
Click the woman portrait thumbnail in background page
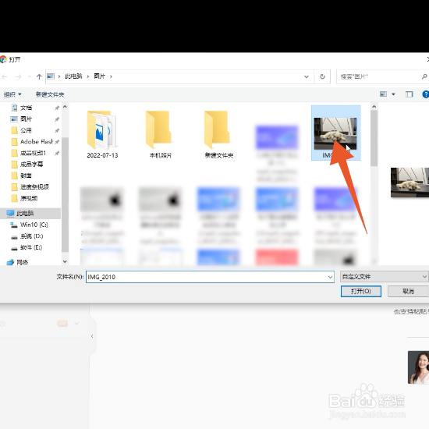tap(418, 367)
